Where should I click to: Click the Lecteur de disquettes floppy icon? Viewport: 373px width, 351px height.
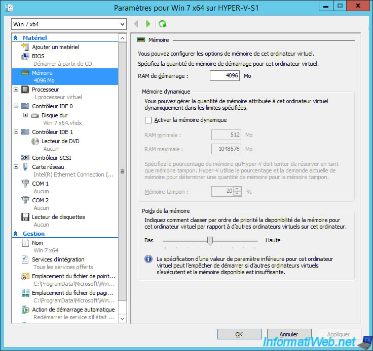[25, 217]
